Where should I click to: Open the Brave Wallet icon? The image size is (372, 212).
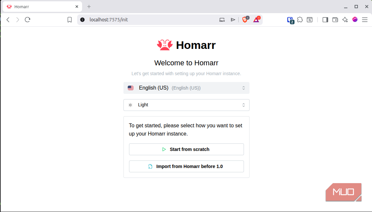tap(335, 20)
